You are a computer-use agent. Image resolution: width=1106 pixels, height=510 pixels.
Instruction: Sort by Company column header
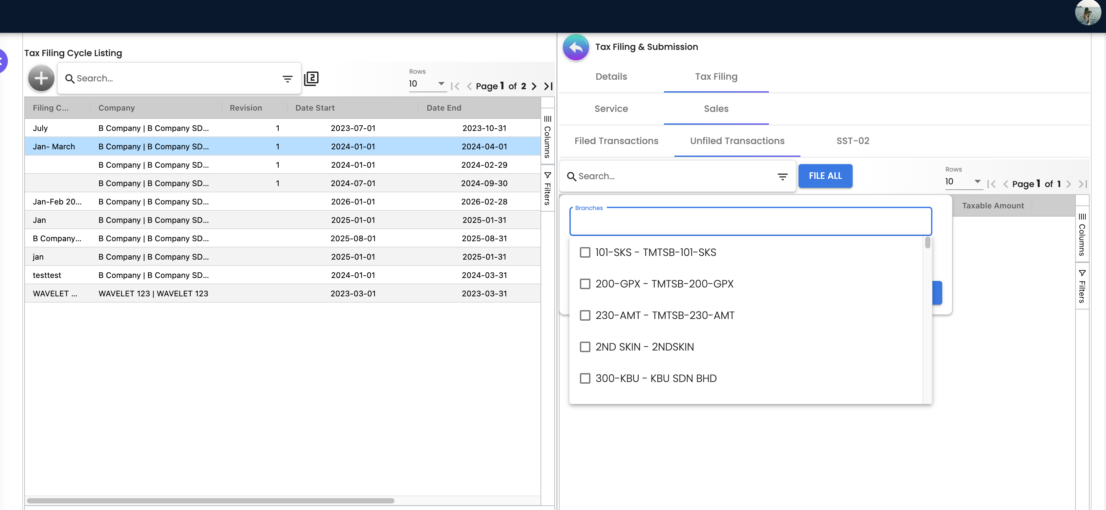156,108
